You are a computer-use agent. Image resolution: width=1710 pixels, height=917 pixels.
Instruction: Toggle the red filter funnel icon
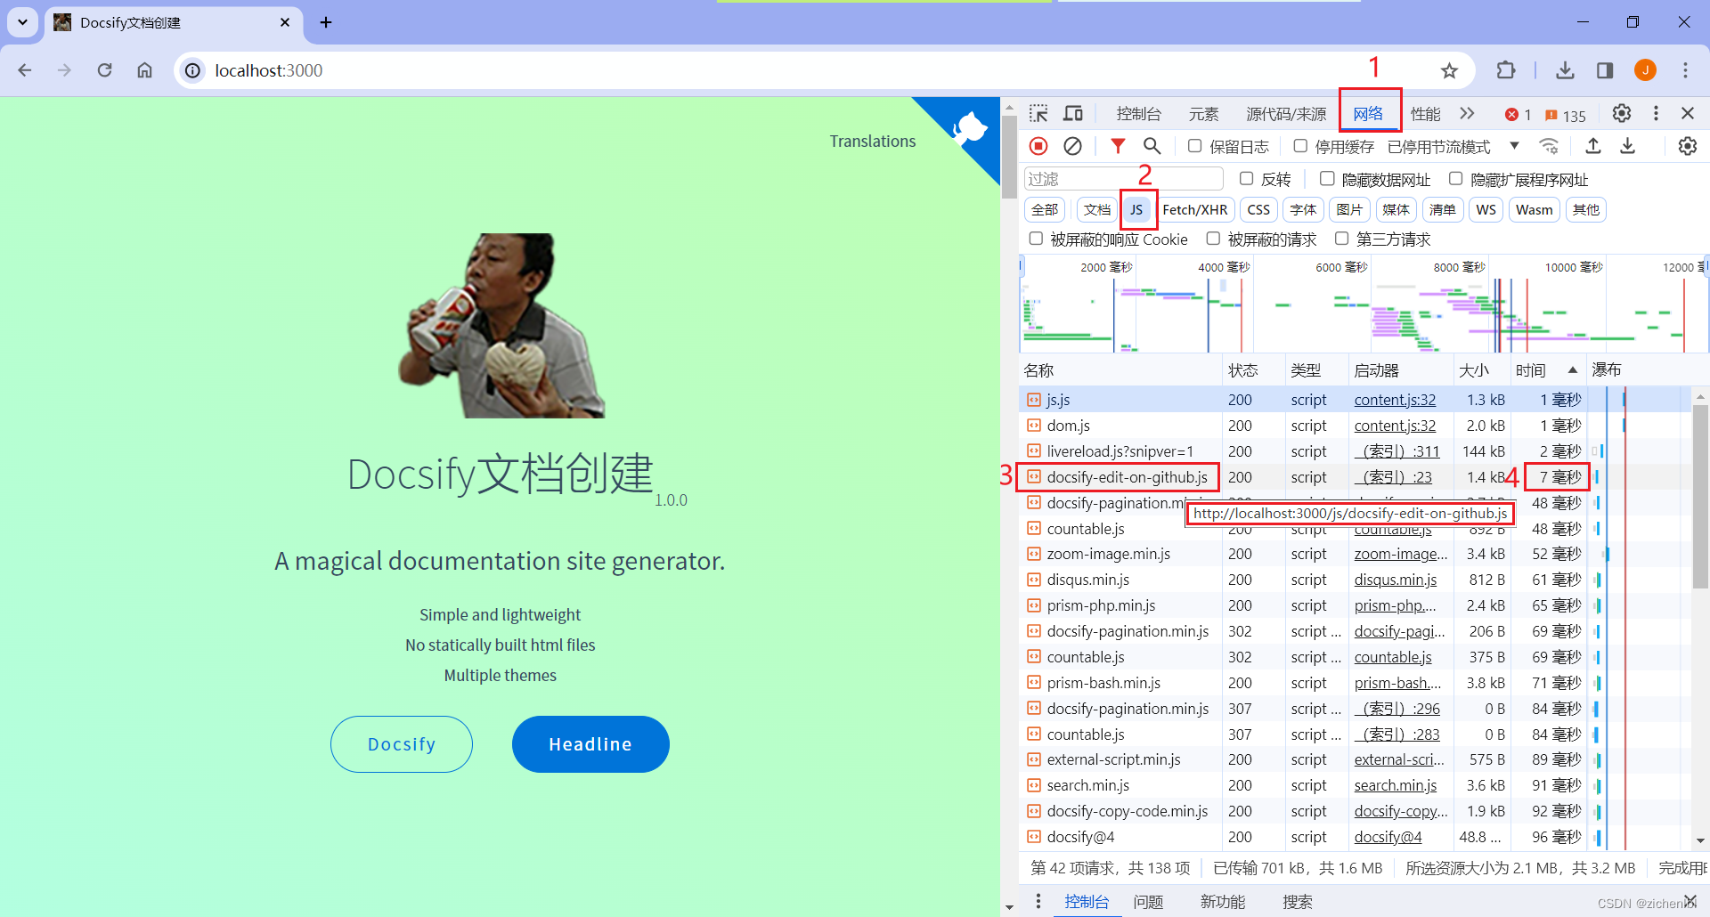(x=1118, y=146)
